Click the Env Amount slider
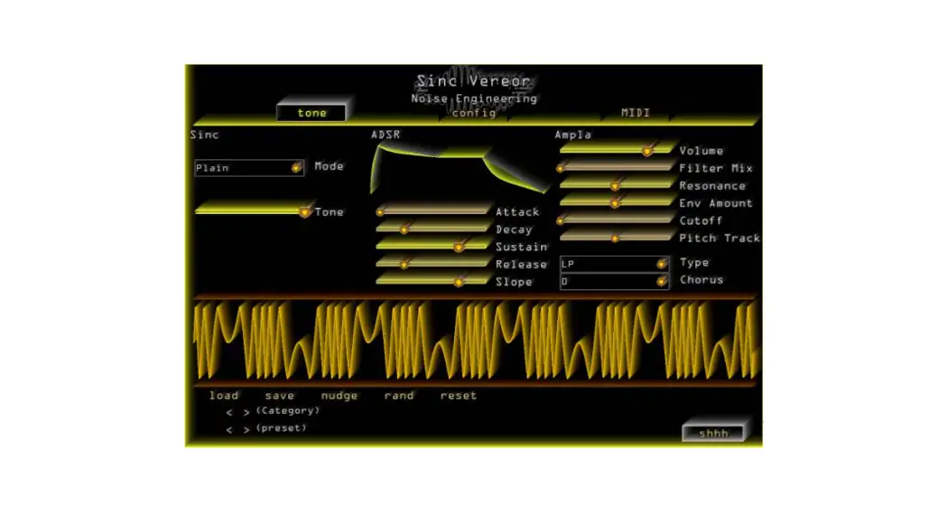948x514 pixels. tap(616, 202)
